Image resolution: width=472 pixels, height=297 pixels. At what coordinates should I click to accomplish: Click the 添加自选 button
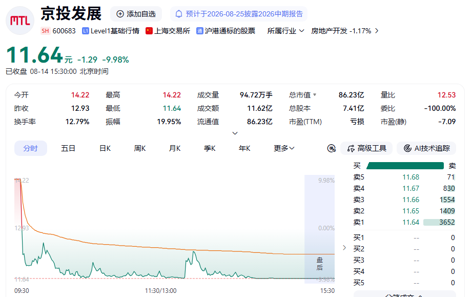click(136, 14)
